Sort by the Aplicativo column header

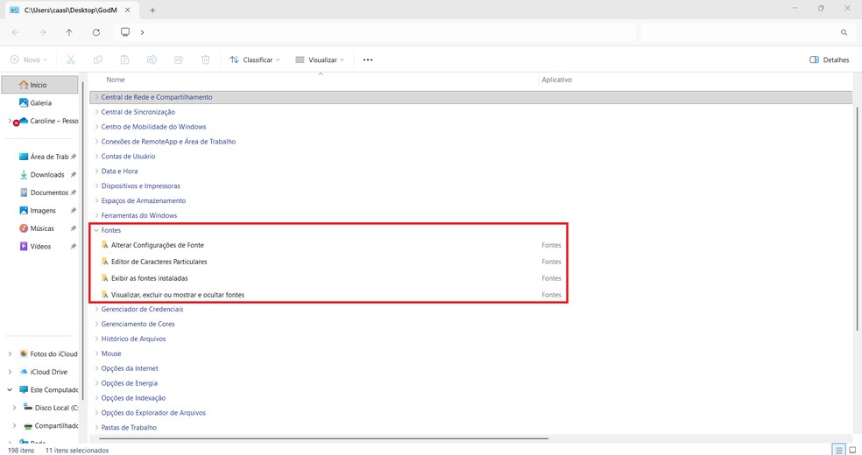tap(557, 80)
